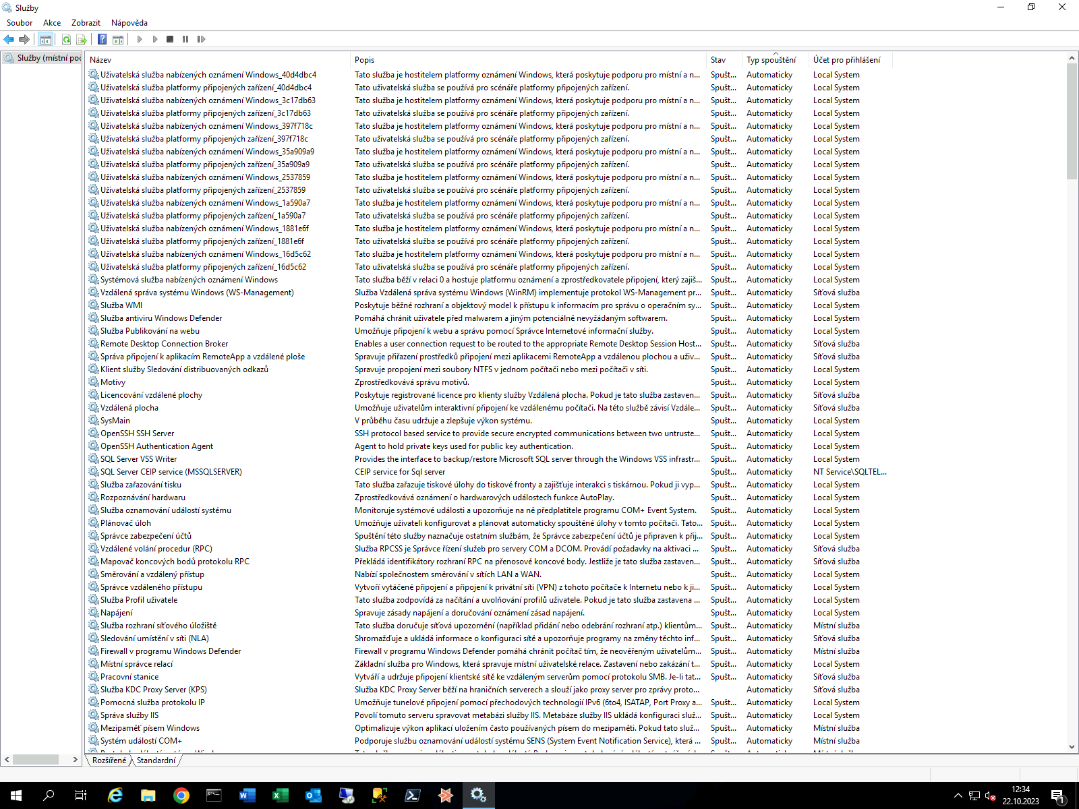Image resolution: width=1079 pixels, height=809 pixels.
Task: Open Help via blue question mark icon
Action: click(102, 39)
